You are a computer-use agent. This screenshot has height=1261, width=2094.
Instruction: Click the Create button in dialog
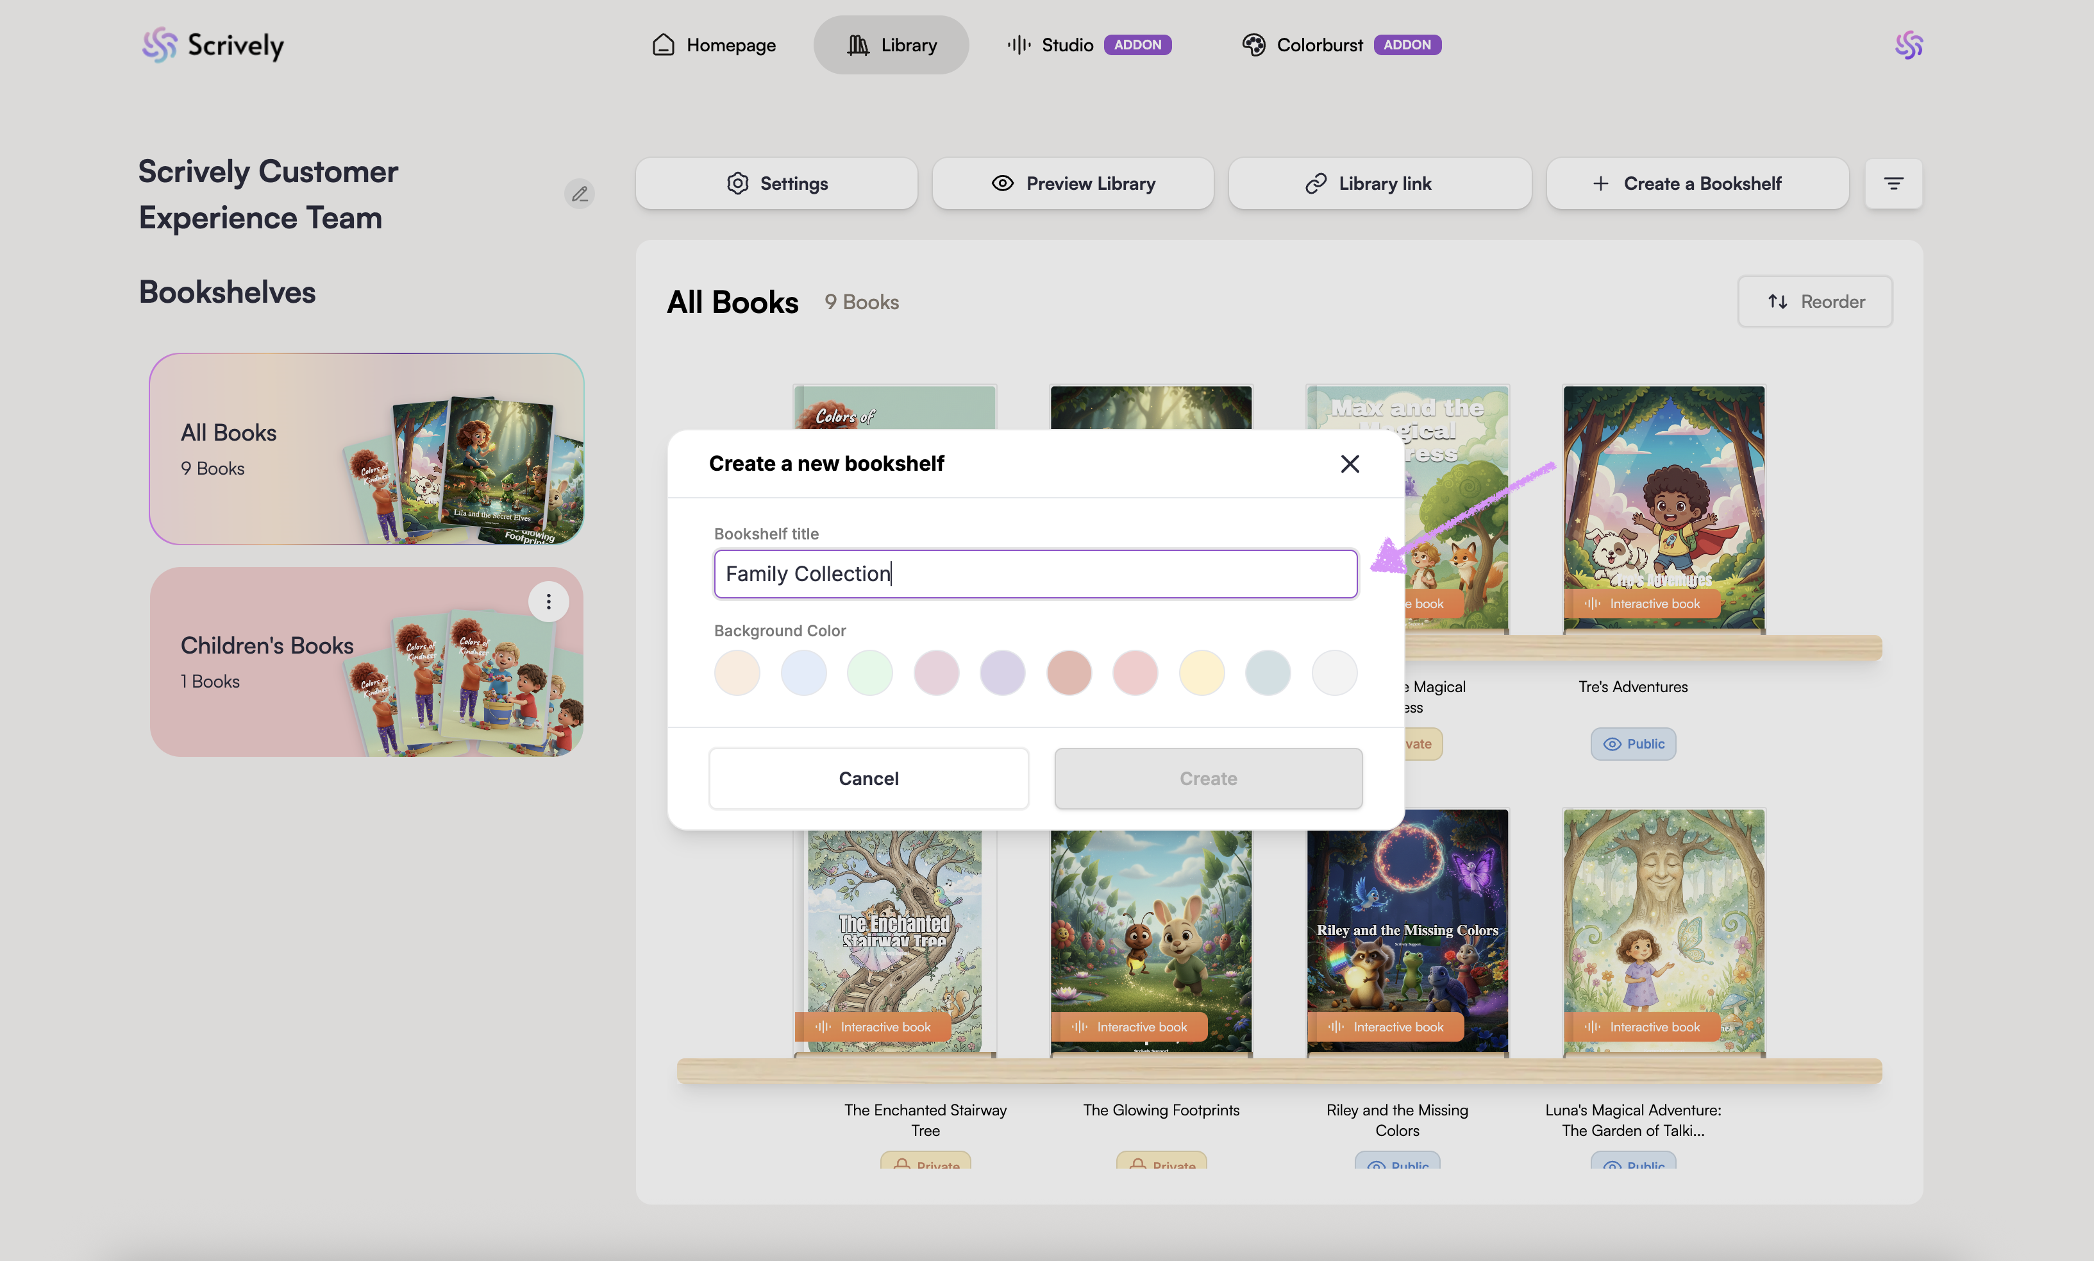(1207, 779)
